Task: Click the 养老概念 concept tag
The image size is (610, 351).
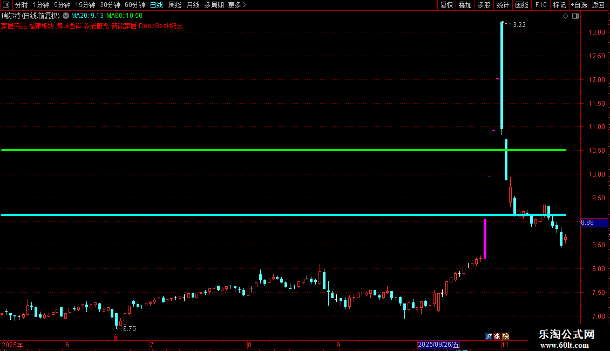Action: tap(97, 26)
